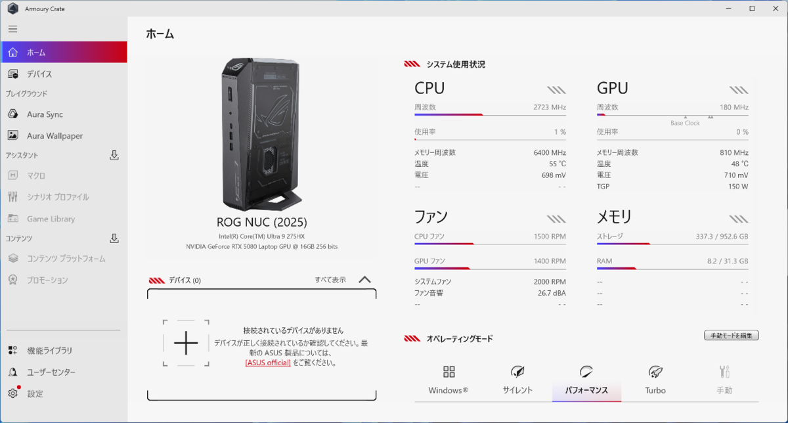Click the ストレージ usage bar

point(672,244)
